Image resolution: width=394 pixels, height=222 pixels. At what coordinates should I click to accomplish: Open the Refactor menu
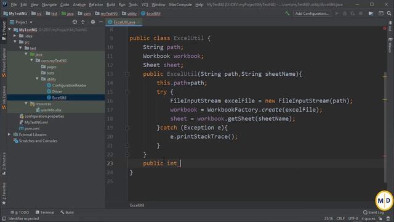(96, 4)
